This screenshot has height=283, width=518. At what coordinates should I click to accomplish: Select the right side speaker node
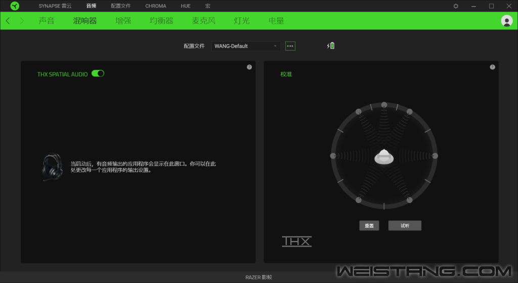coord(435,156)
